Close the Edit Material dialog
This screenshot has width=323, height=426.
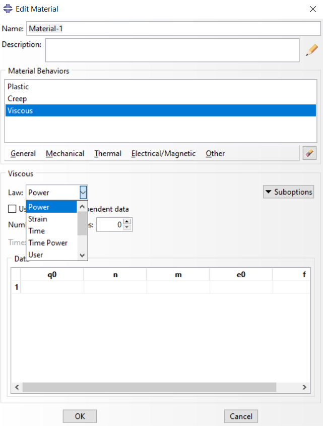313,9
